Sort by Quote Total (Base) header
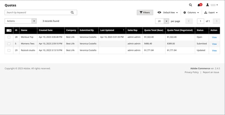 [154, 30]
